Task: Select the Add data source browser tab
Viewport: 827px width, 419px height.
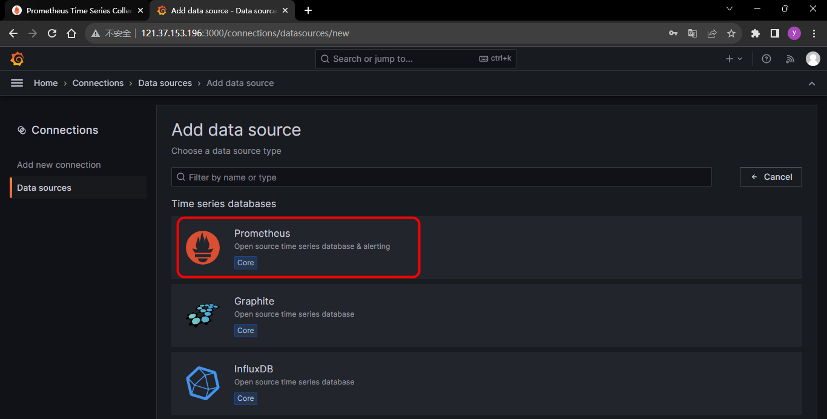Action: click(x=222, y=10)
